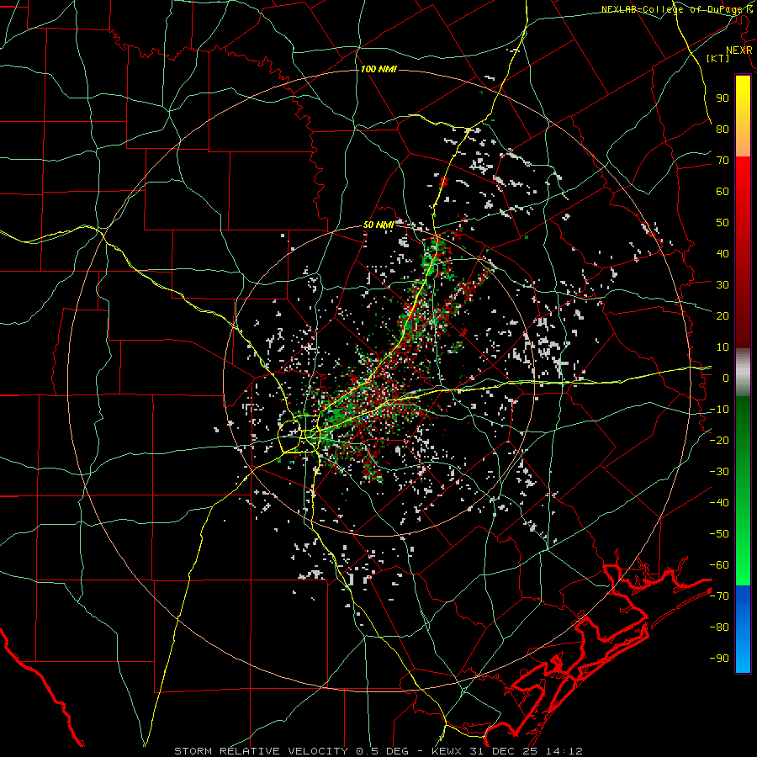
Task: Click the -90 value on the velocity scale
Action: coord(719,659)
